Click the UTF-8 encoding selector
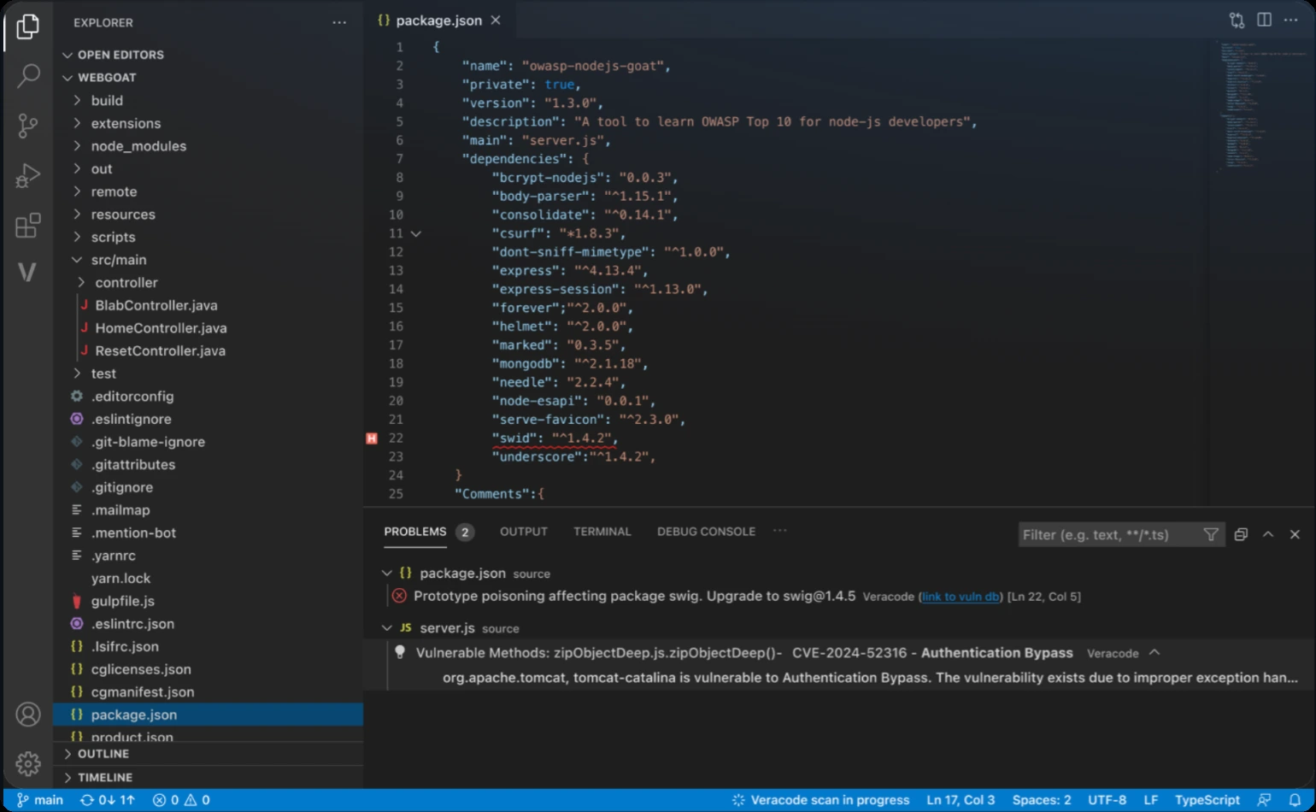Viewport: 1316px width, 812px height. coord(1107,800)
